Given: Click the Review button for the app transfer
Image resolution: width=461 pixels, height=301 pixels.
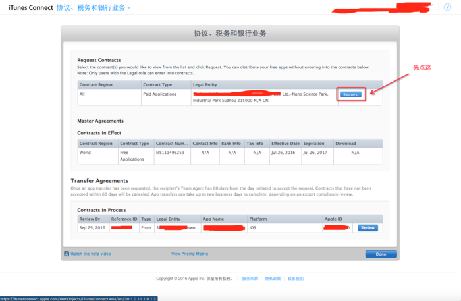Looking at the screenshot, I should point(367,228).
